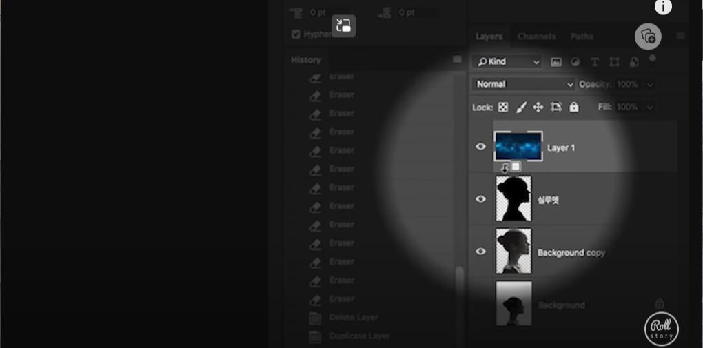This screenshot has width=703, height=348.
Task: Filter layers by smart objects icon
Action: tap(634, 62)
